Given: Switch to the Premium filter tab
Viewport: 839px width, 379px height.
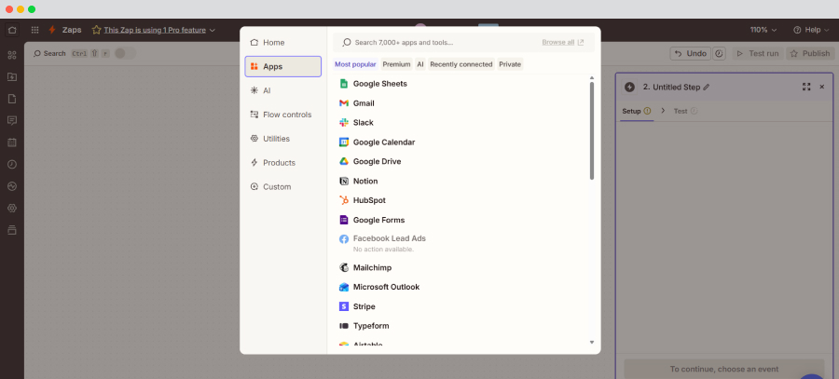Looking at the screenshot, I should coord(396,64).
